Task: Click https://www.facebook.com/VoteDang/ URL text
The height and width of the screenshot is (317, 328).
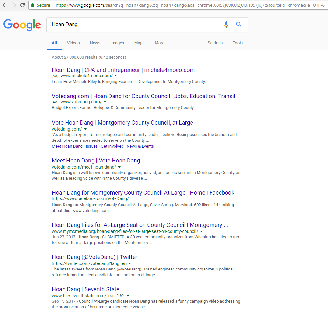Action: (x=90, y=198)
